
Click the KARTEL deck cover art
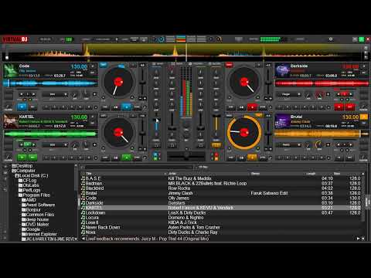pyautogui.click(x=11, y=121)
